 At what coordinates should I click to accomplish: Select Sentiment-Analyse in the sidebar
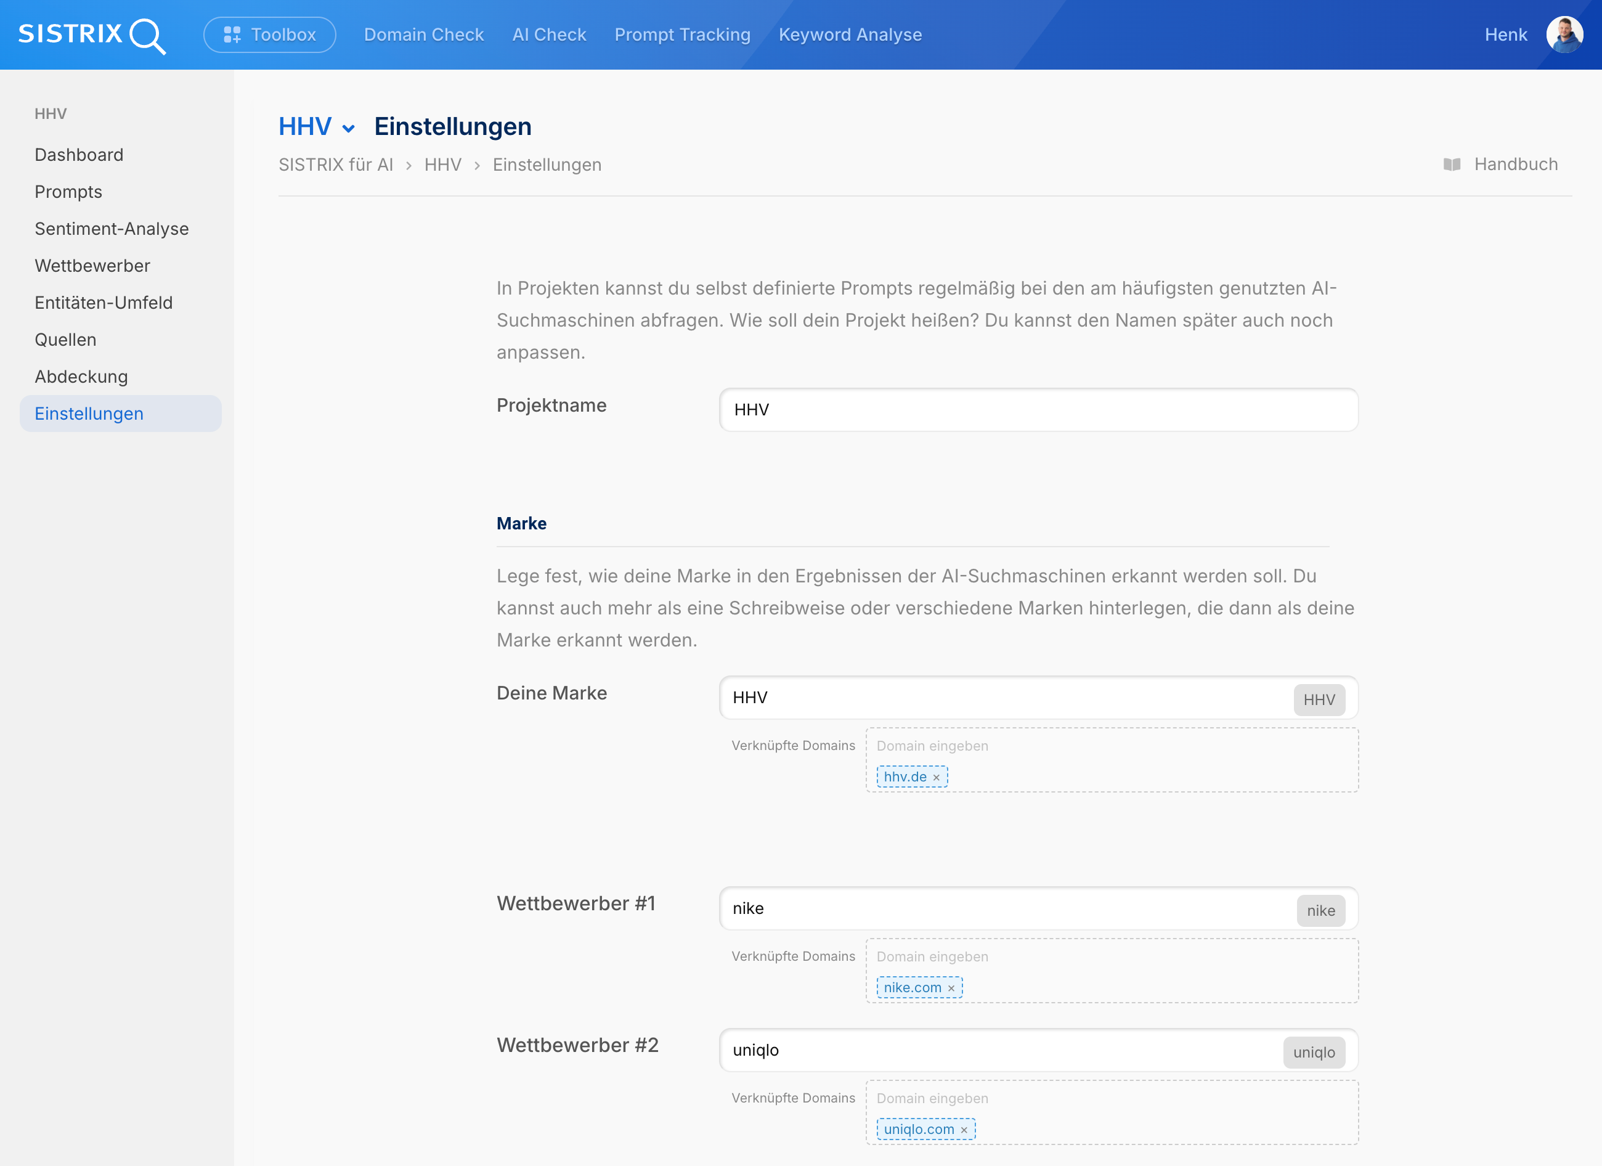coord(112,229)
